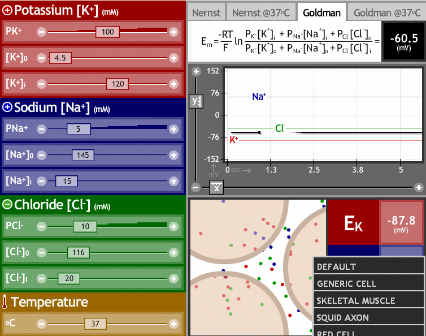This screenshot has height=336, width=426.
Task: Click plus icon atop graph y-axis zoom
Action: click(x=196, y=72)
